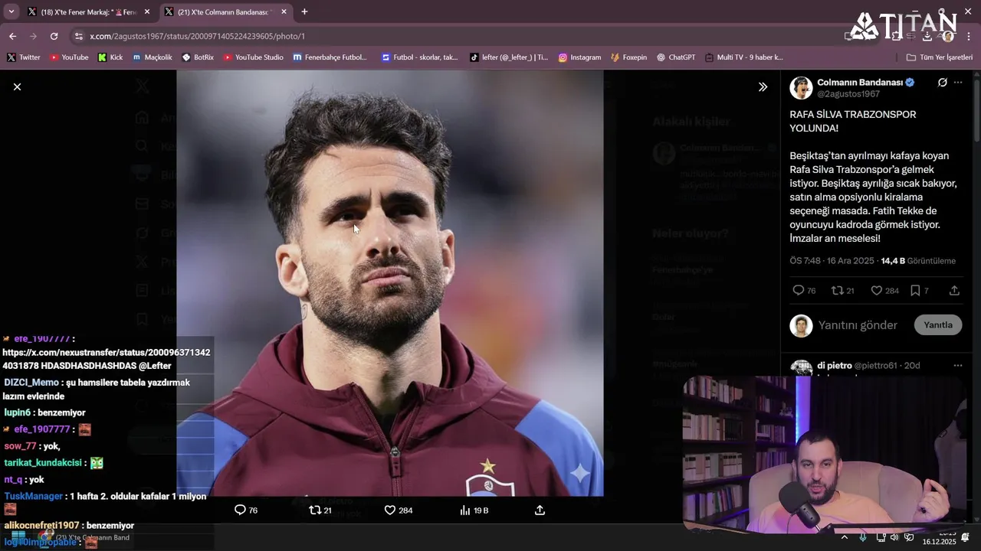The height and width of the screenshot is (551, 981).
Task: Open the Multi TV - 9 haber bookmark
Action: coord(744,57)
